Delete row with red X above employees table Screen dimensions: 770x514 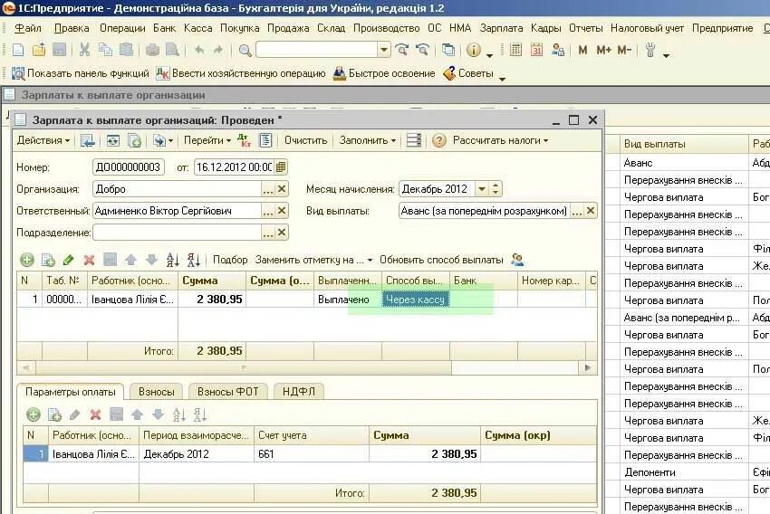point(89,260)
